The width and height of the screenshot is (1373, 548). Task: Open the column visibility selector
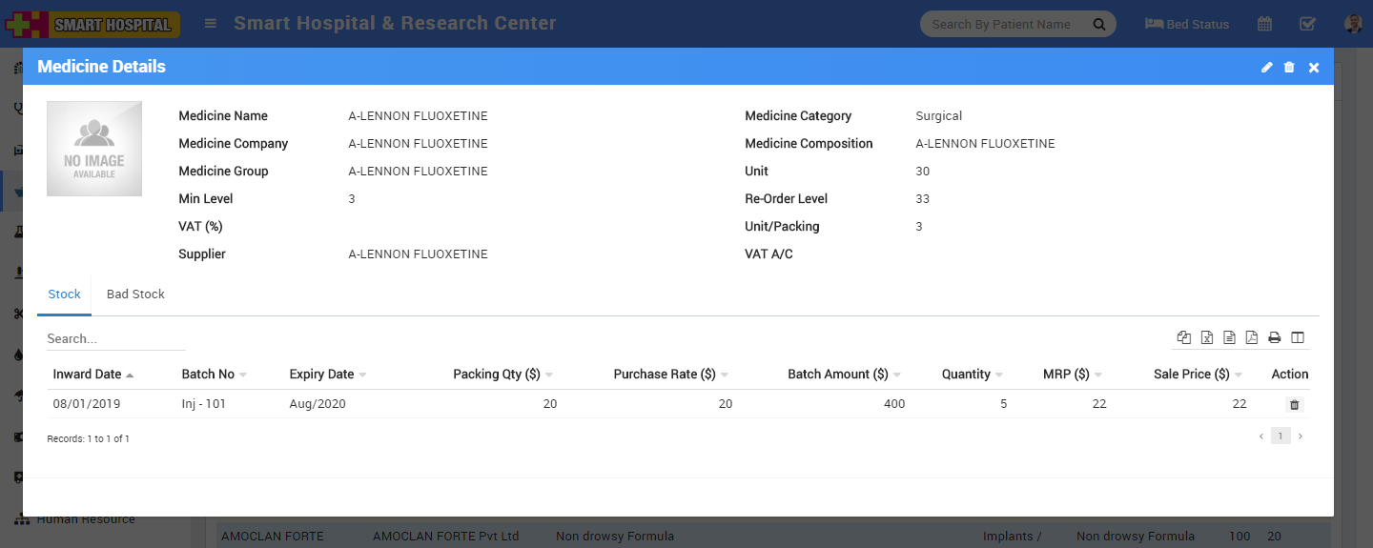click(1297, 337)
